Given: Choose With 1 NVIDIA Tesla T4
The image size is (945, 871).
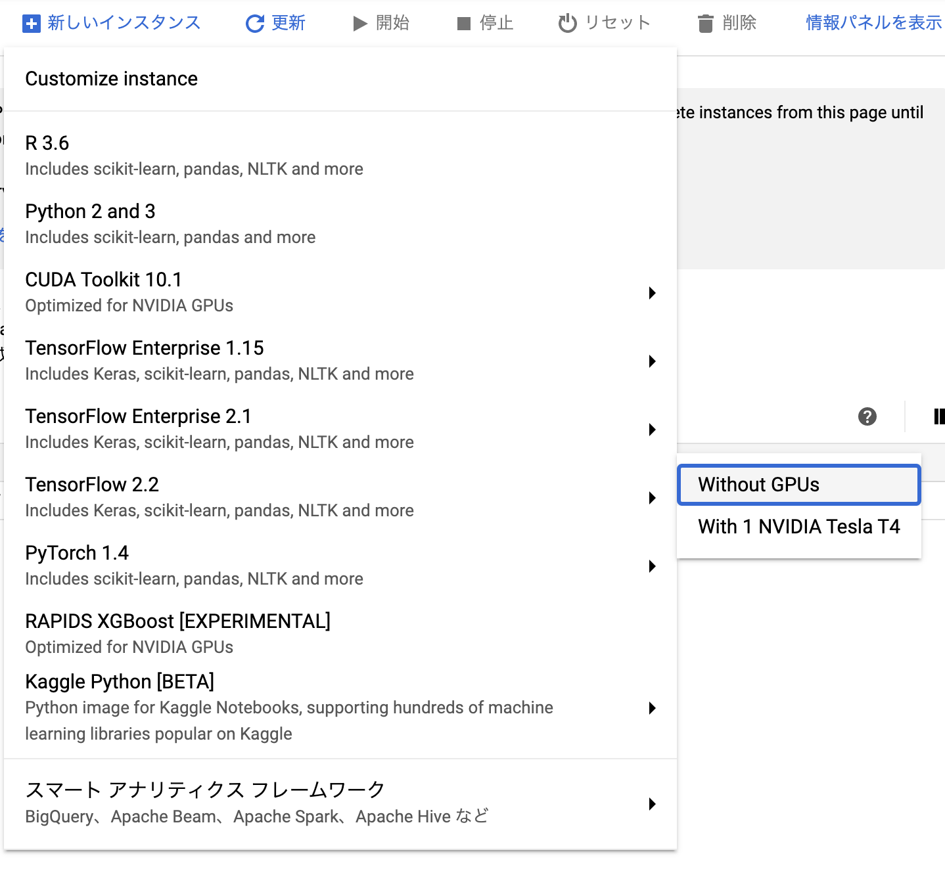Looking at the screenshot, I should (x=798, y=527).
